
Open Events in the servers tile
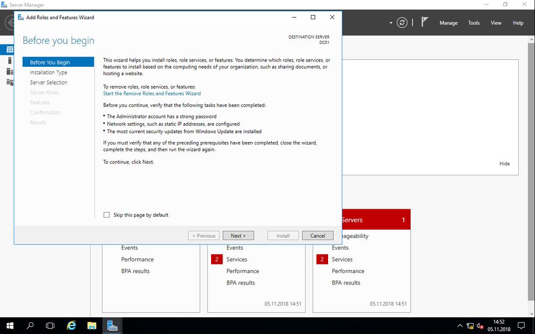340,248
